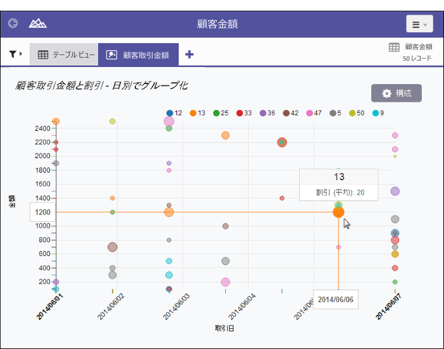Add a new view with plus icon

click(189, 54)
